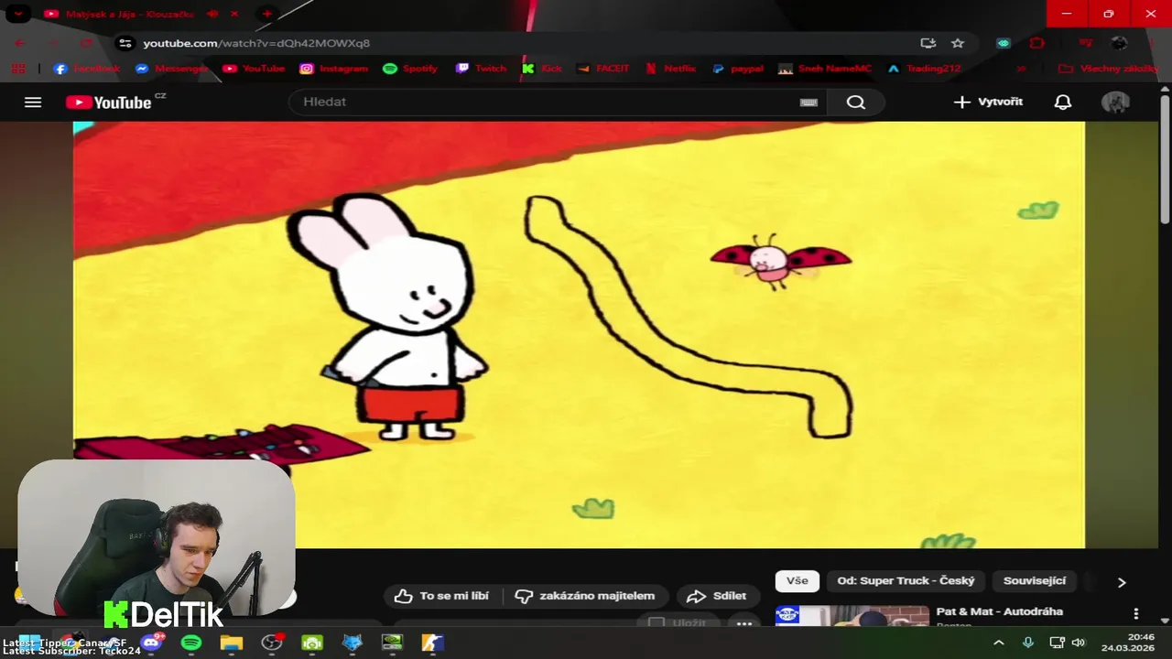The width and height of the screenshot is (1172, 659).
Task: Click the dislike thumbs-down button
Action: pyautogui.click(x=584, y=596)
